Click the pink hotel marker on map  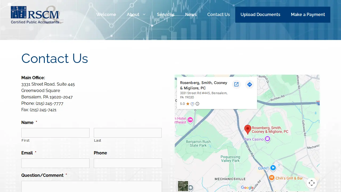pos(190,120)
